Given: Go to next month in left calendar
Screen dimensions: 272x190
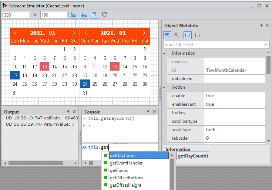Looking at the screenshot, I should (x=74, y=33).
